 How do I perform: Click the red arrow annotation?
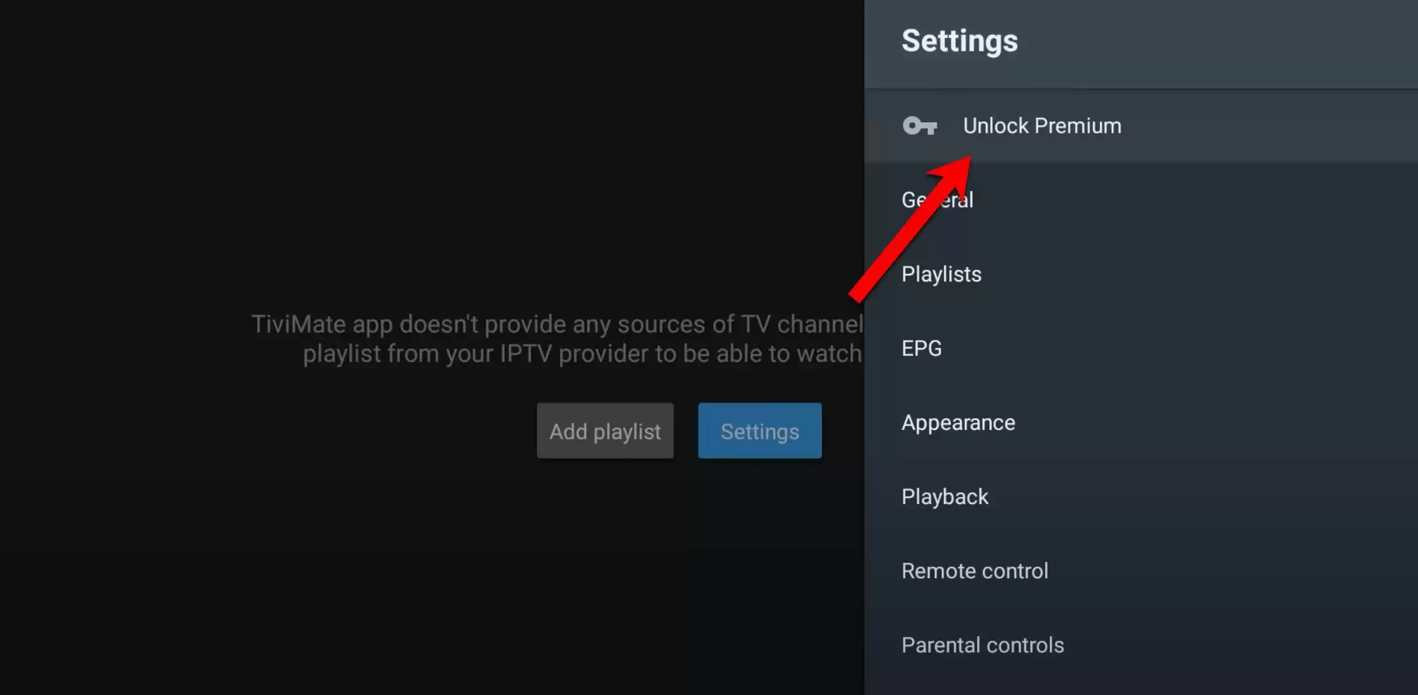(x=910, y=231)
